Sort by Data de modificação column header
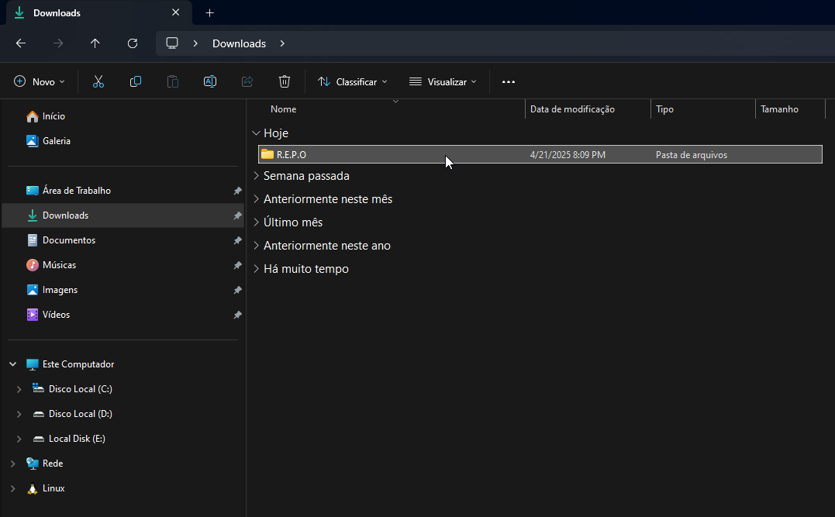Viewport: 835px width, 517px height. [x=572, y=109]
